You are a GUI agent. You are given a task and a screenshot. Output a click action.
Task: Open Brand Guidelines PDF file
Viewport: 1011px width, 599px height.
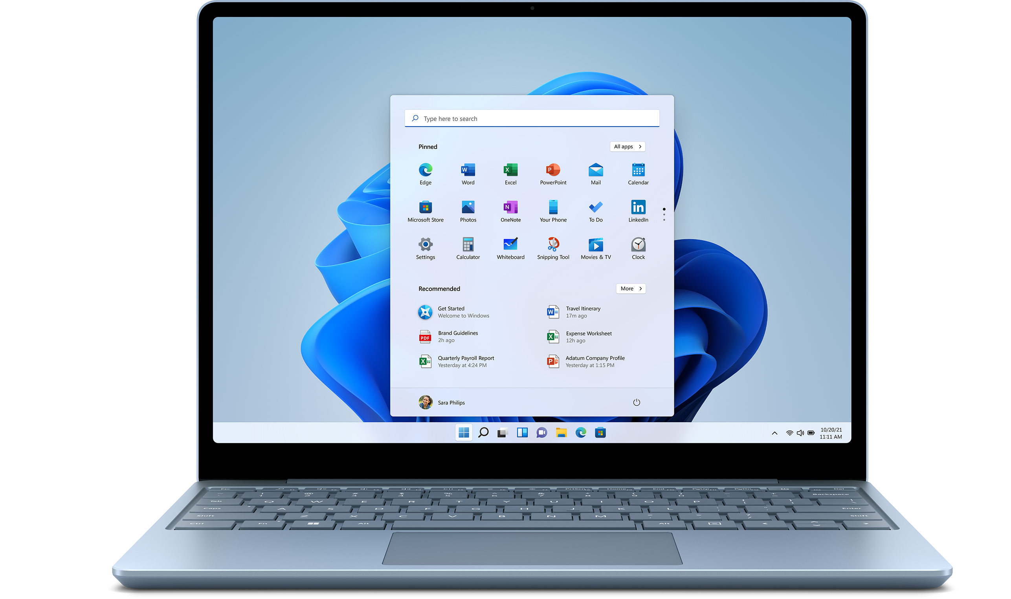(457, 336)
